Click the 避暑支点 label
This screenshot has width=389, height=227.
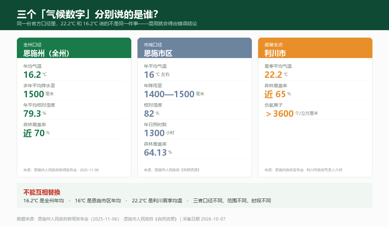274,45
